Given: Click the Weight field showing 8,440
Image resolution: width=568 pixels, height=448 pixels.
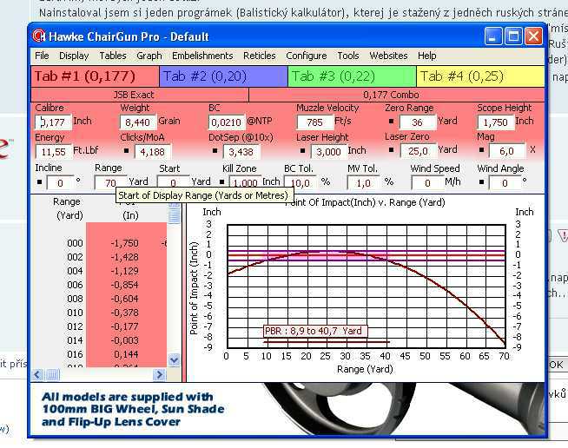Looking at the screenshot, I should [137, 122].
